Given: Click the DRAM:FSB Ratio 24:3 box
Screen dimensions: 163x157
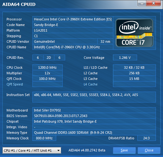Looking at the screenshot, I should 146,138.
